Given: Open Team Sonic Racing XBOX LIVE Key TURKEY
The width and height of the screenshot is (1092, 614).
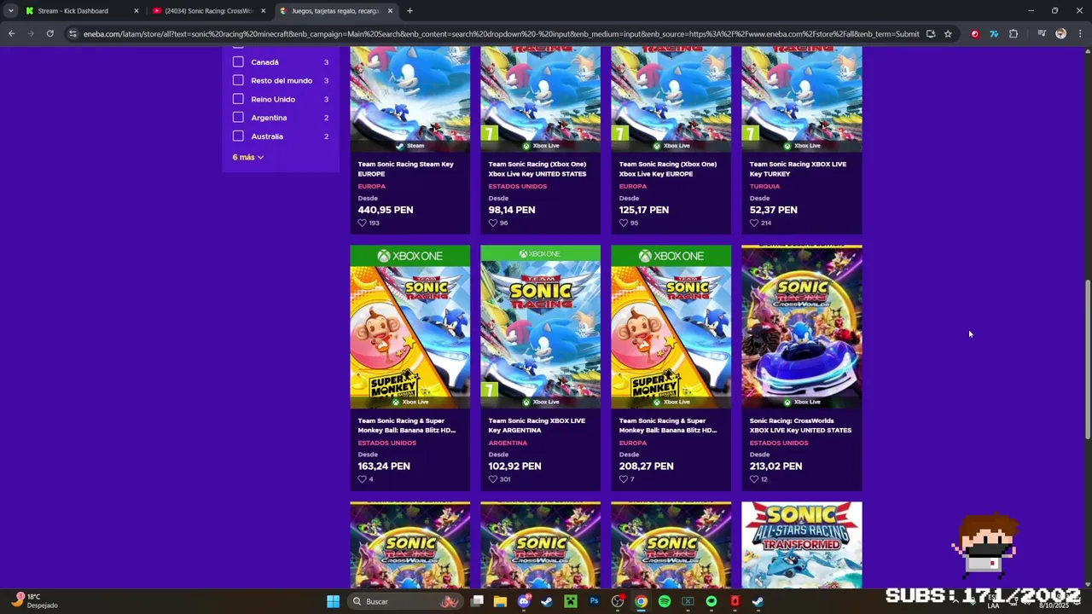Looking at the screenshot, I should point(798,169).
